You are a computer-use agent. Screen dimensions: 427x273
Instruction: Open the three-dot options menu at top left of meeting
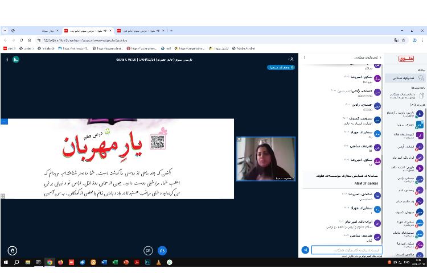7,59
